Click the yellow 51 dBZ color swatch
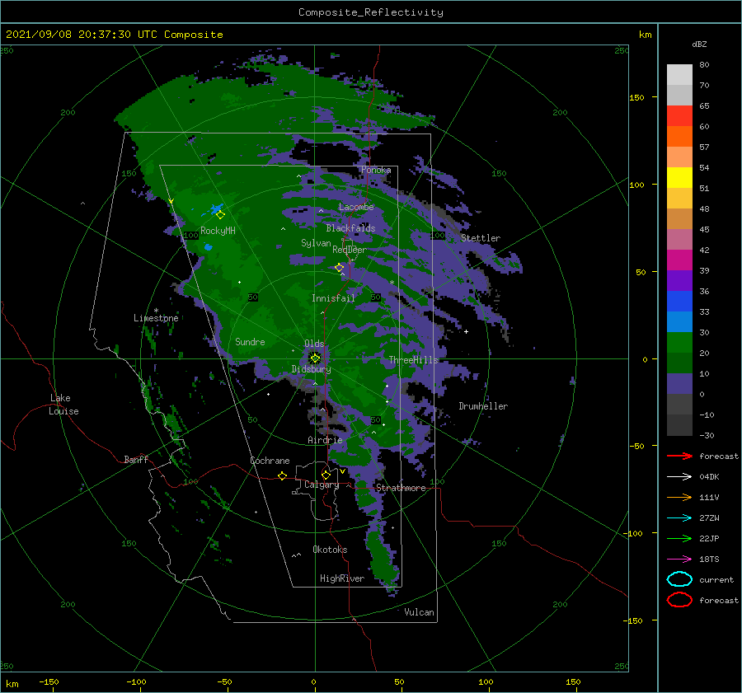The image size is (742, 693). (x=679, y=177)
